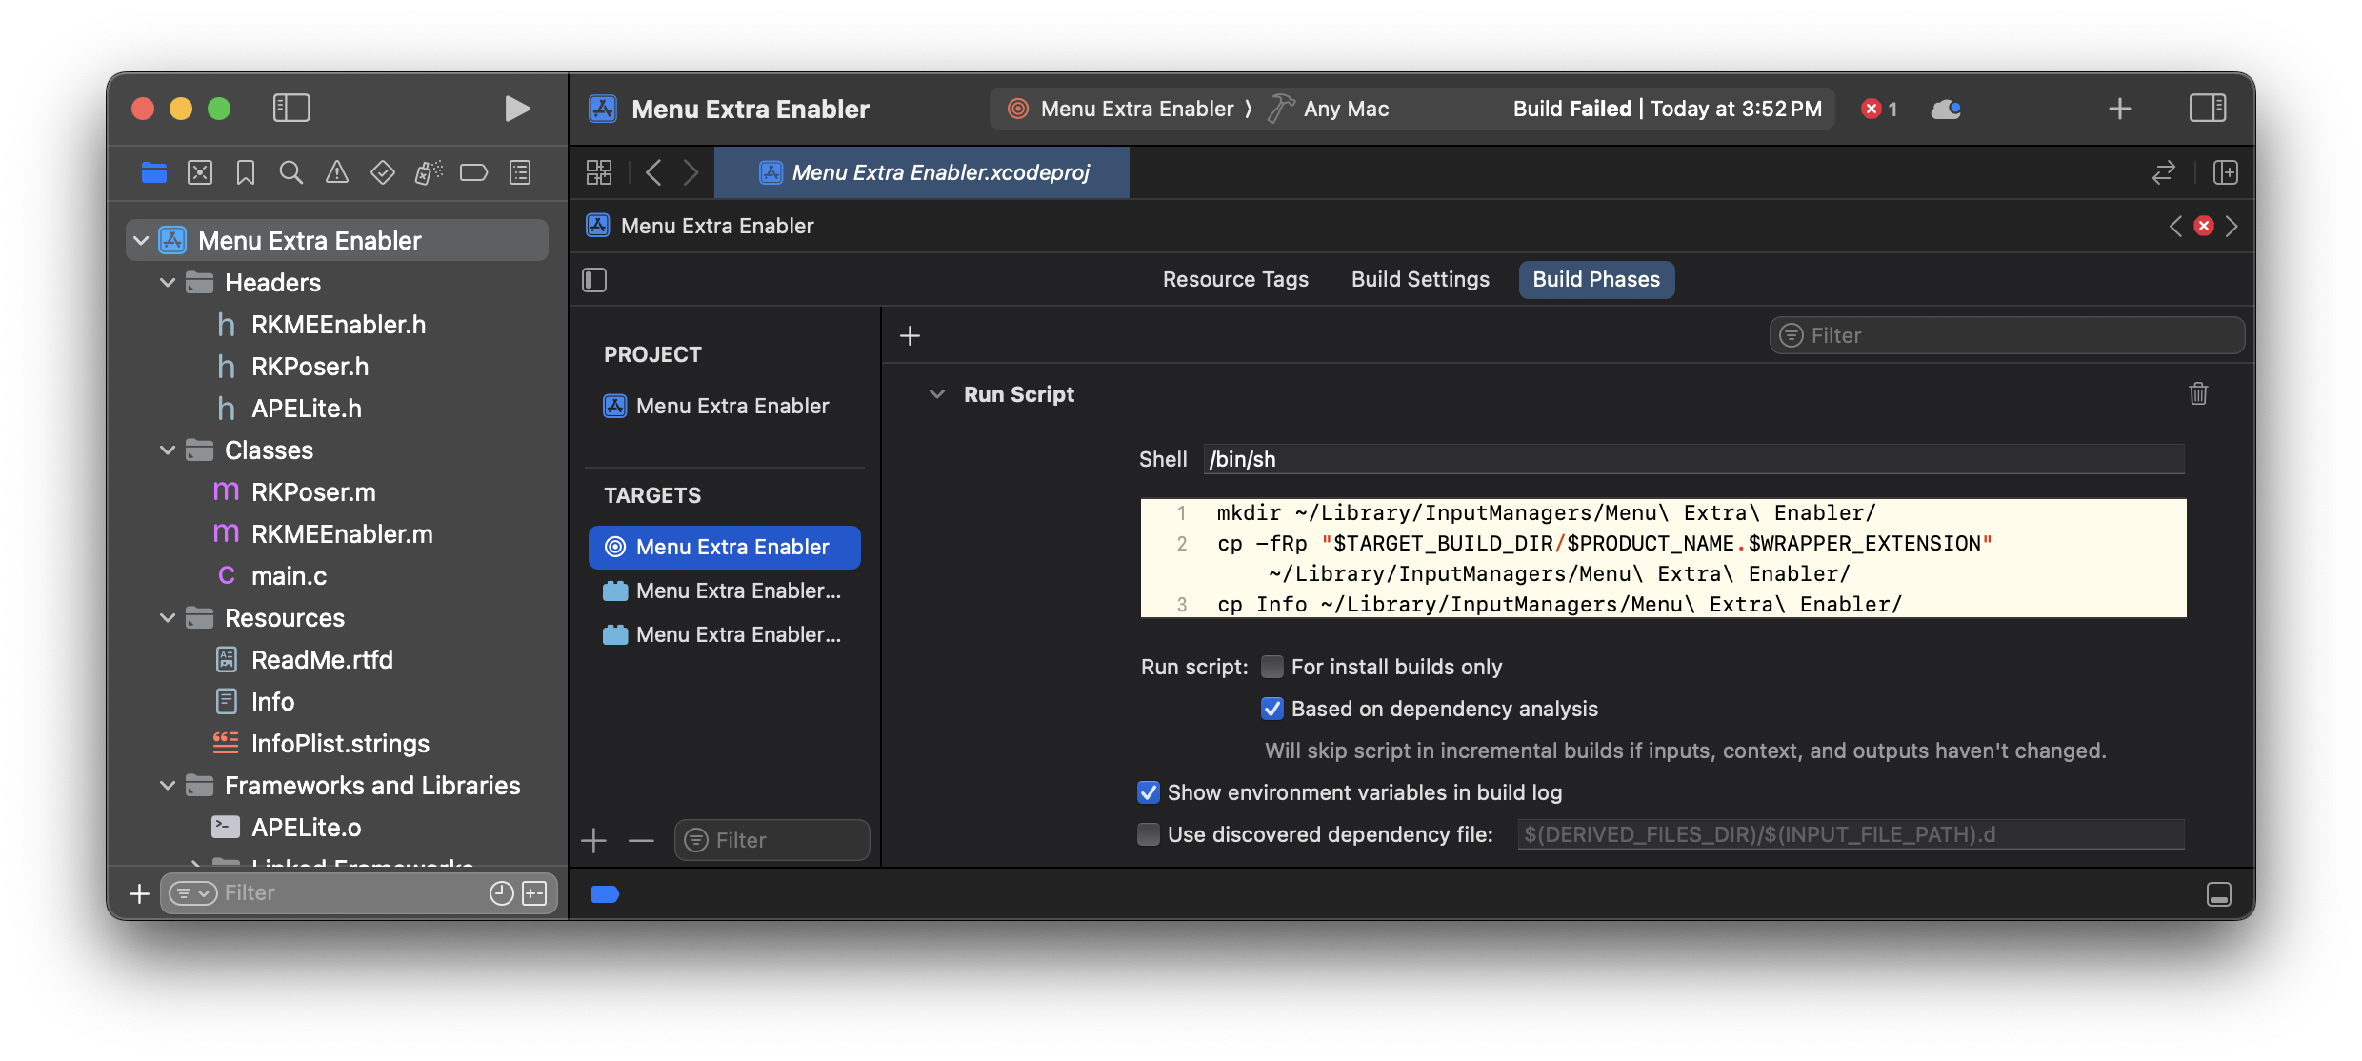This screenshot has height=1061, width=2362.
Task: Open main.c in the navigator
Action: (x=290, y=576)
